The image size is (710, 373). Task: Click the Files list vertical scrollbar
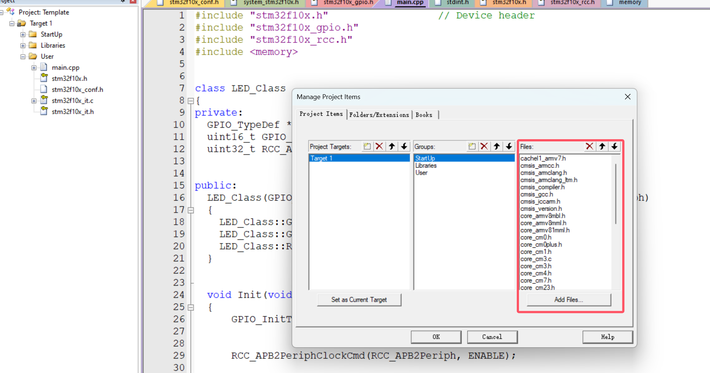click(615, 194)
